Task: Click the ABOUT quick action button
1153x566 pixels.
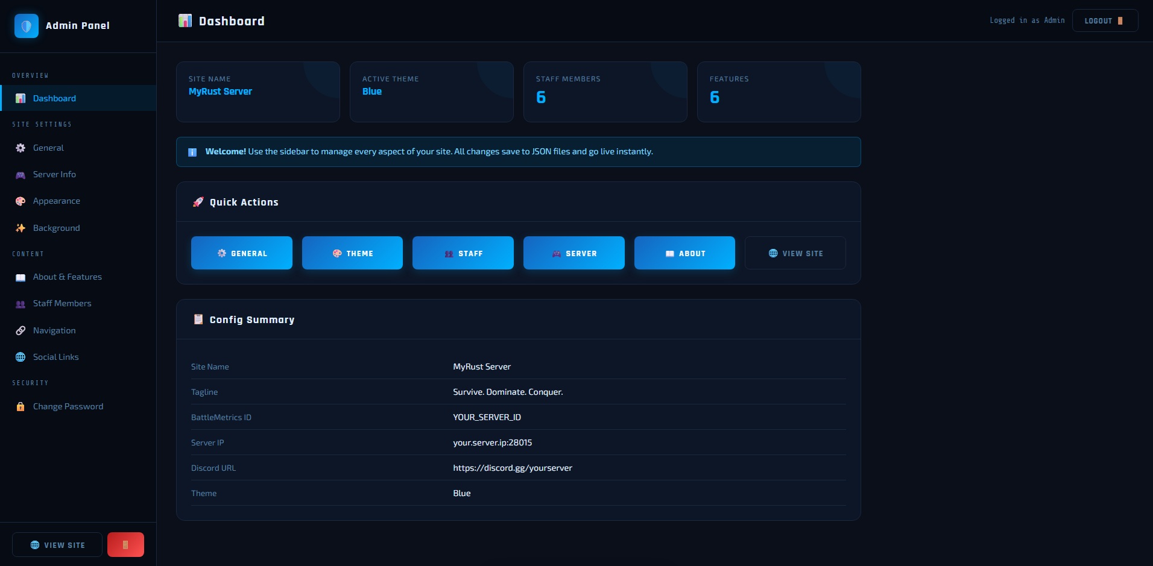Action: [684, 253]
